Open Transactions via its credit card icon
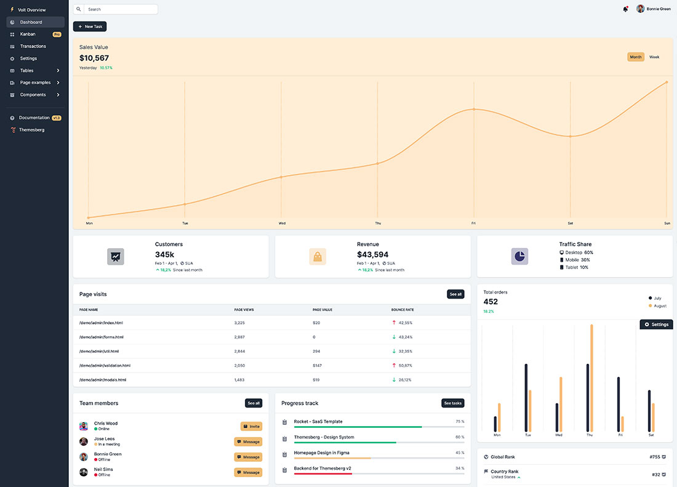 pos(12,46)
